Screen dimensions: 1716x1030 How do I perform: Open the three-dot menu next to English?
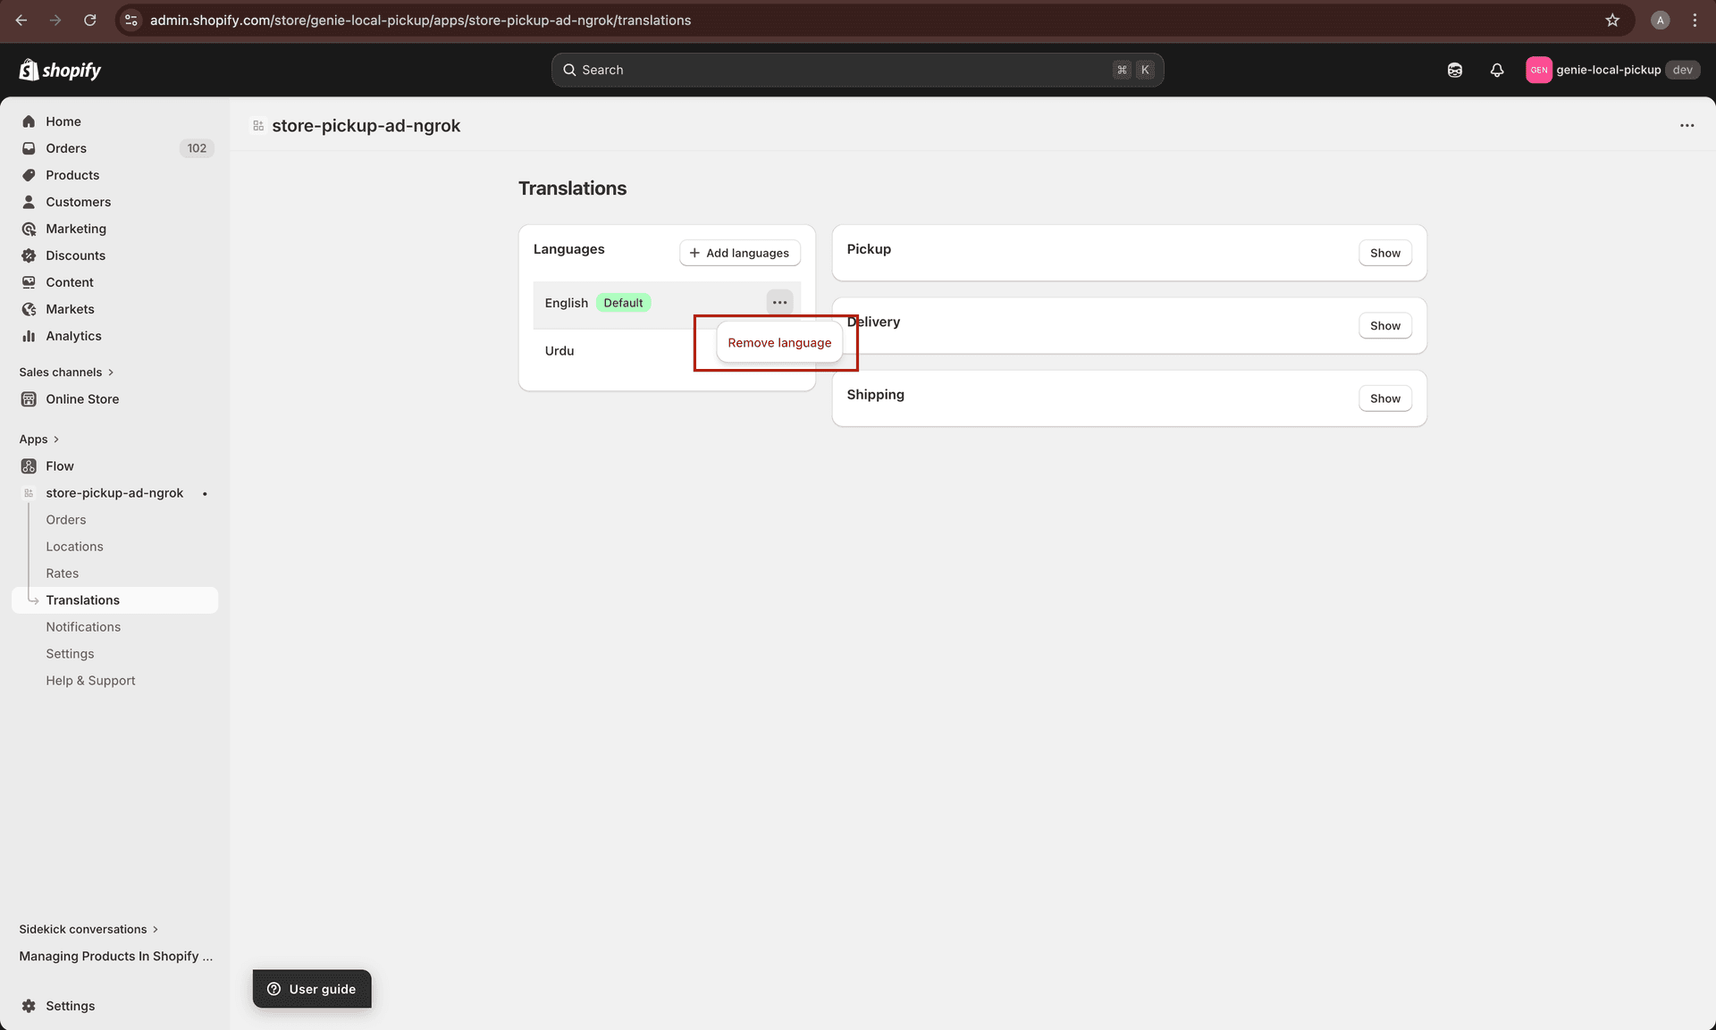tap(779, 302)
